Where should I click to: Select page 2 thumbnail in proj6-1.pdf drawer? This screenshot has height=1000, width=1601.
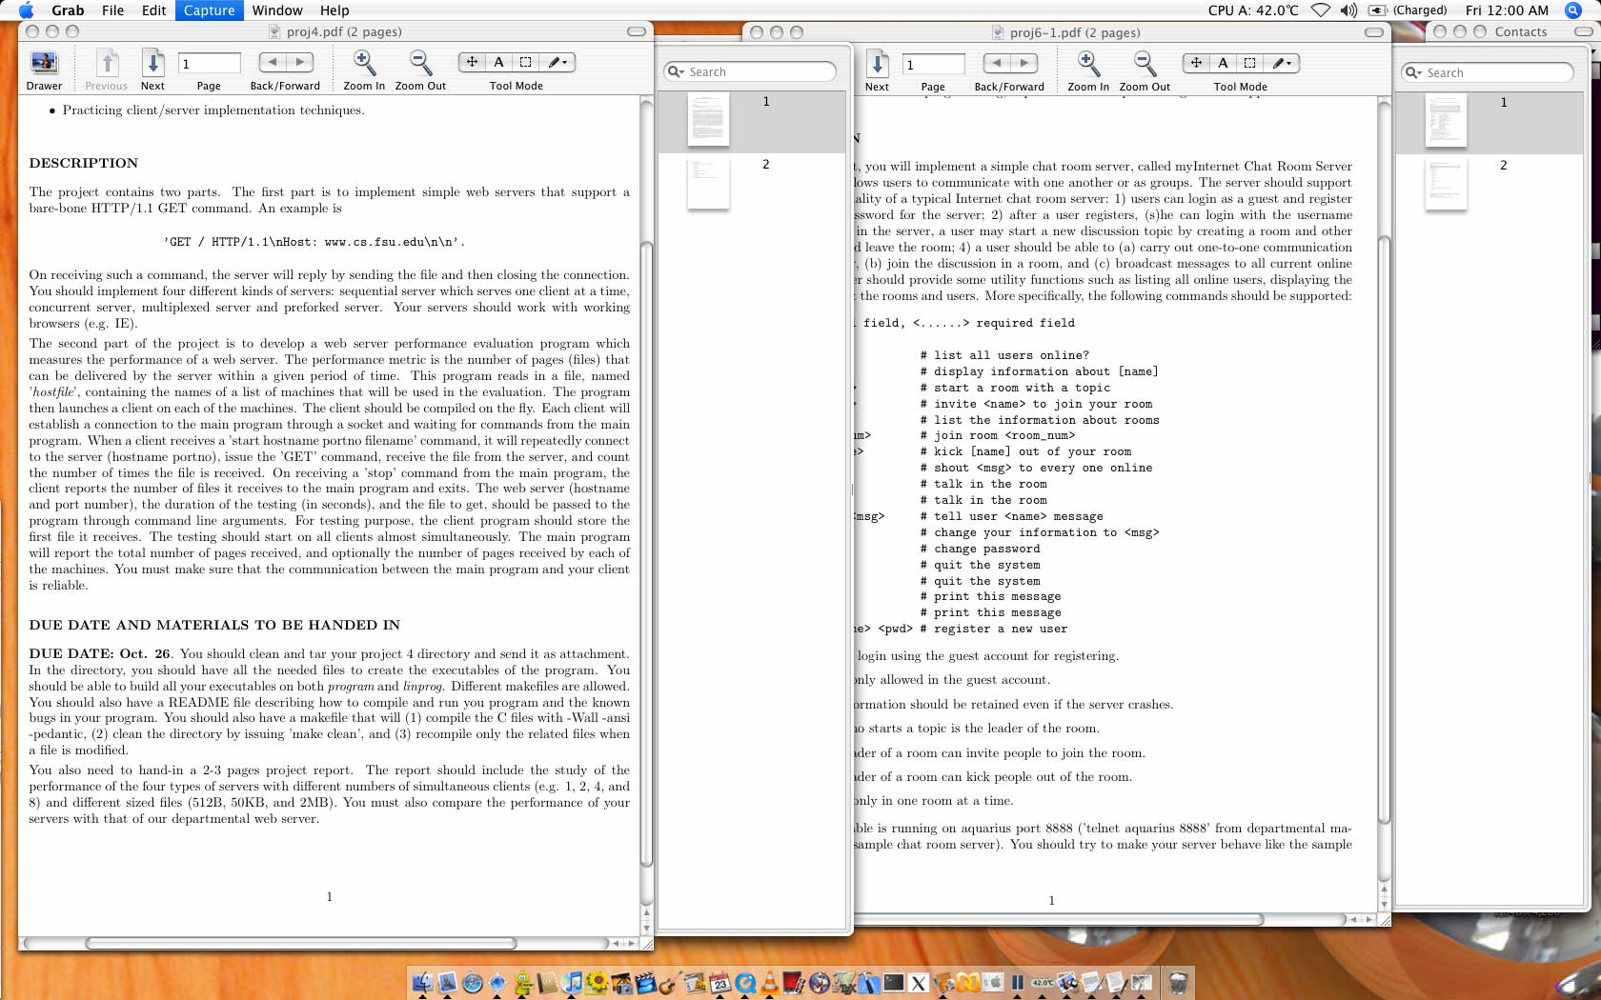[1446, 184]
